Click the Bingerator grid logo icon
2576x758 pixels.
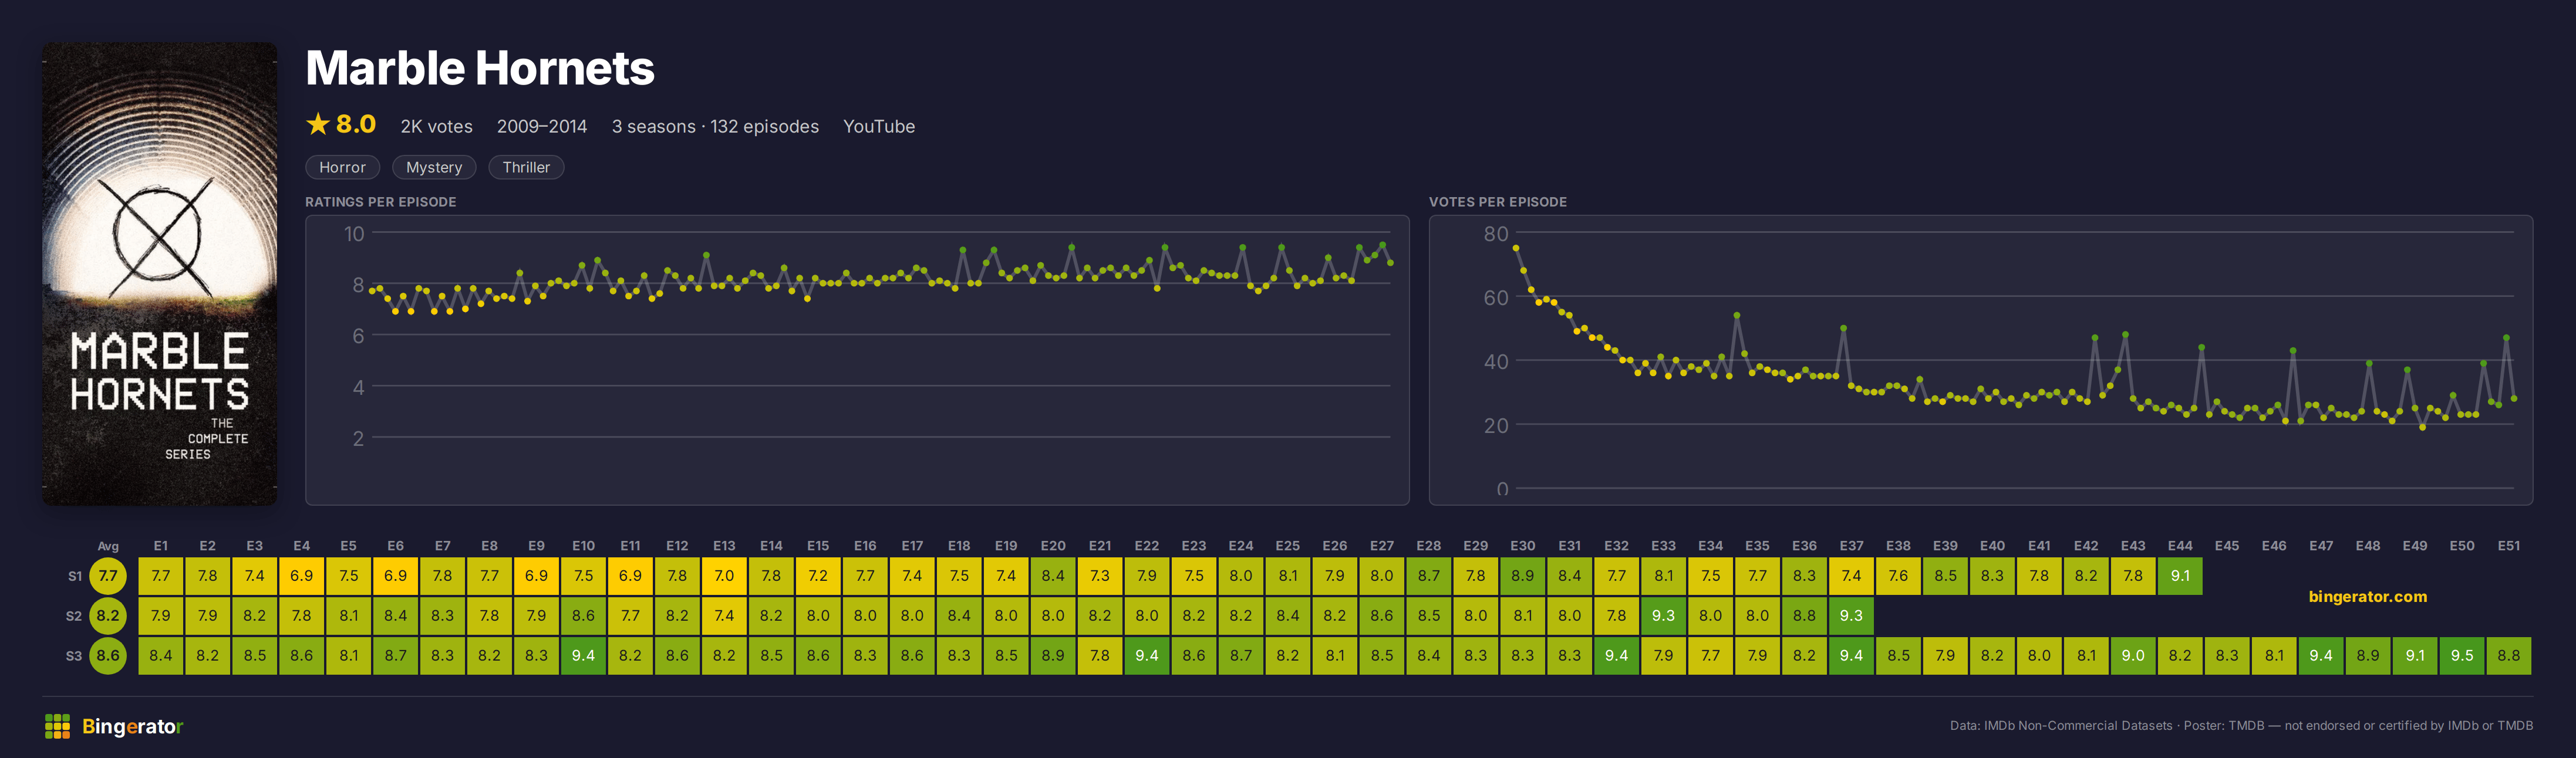click(x=57, y=726)
